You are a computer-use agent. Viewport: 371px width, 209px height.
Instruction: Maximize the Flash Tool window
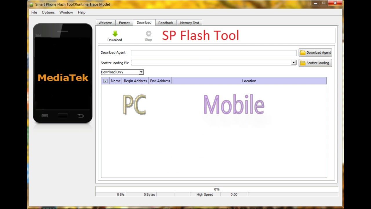[323, 3]
